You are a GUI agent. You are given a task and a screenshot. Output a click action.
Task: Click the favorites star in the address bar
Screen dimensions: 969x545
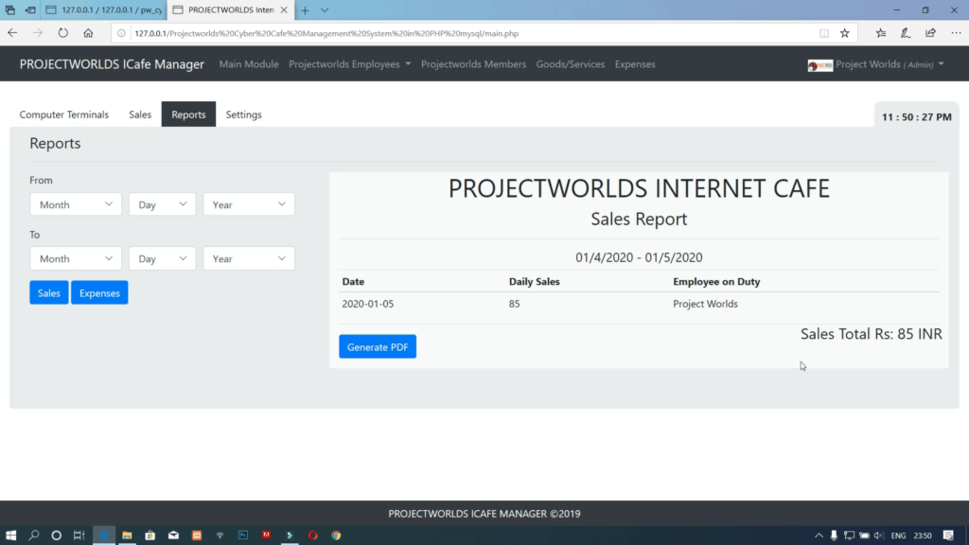[x=844, y=31]
